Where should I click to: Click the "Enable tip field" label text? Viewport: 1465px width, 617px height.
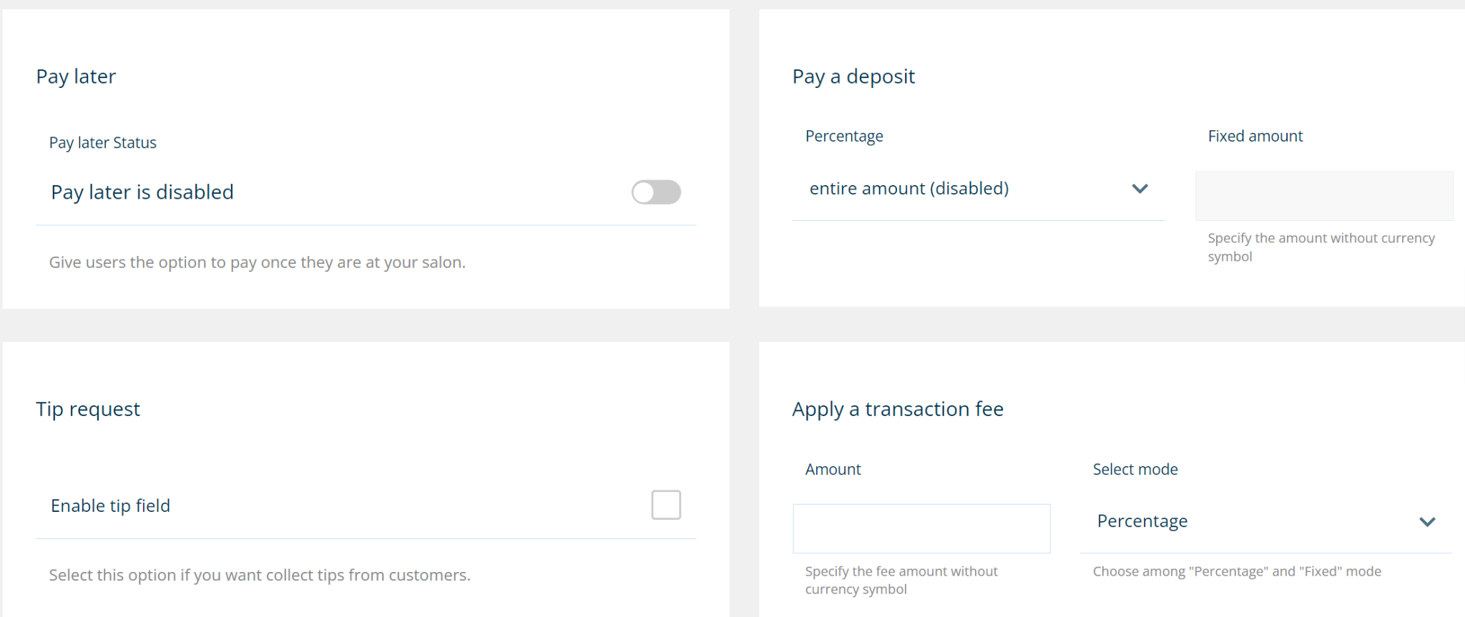[x=111, y=506]
